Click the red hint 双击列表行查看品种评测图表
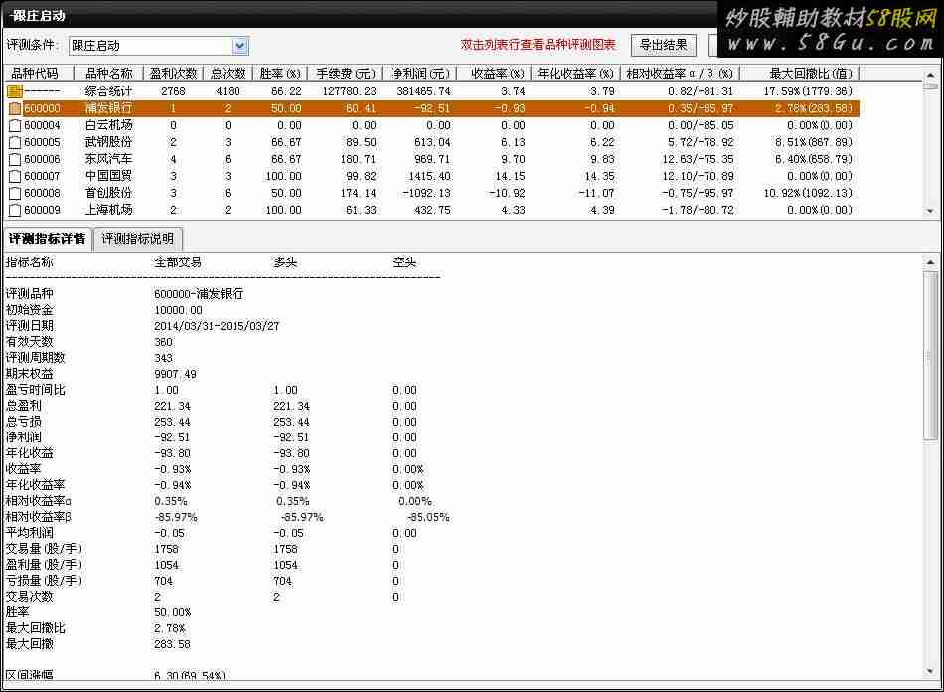The image size is (944, 692). coord(538,45)
